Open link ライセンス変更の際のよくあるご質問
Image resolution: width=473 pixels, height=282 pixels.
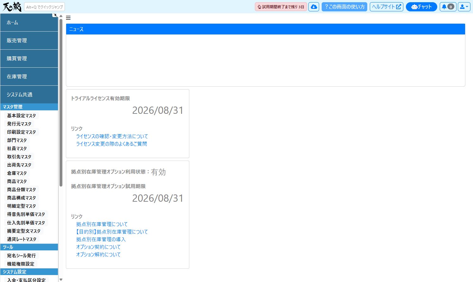(x=111, y=144)
